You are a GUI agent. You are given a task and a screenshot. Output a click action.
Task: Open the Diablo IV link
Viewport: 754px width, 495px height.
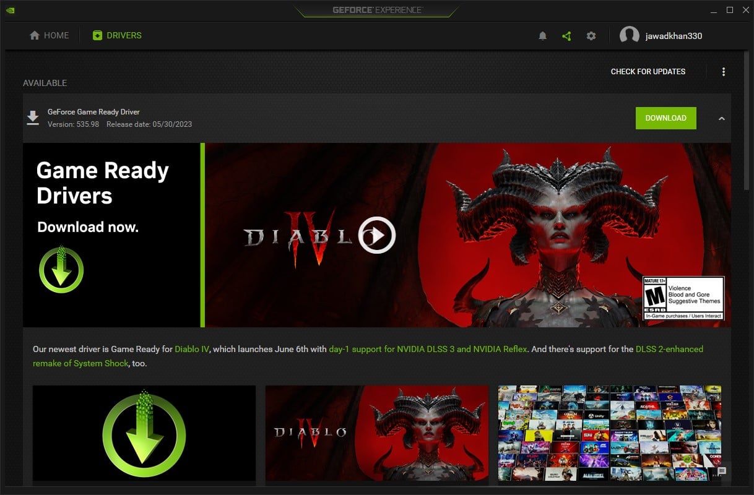tap(192, 349)
